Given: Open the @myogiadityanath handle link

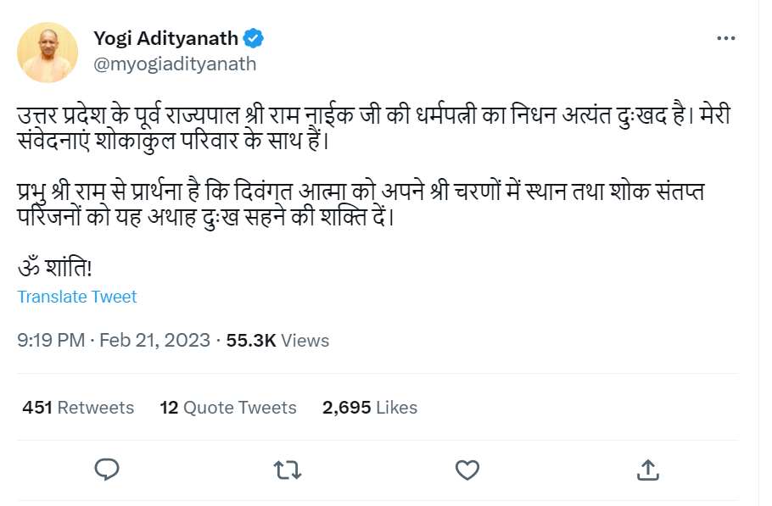Looking at the screenshot, I should tap(173, 64).
